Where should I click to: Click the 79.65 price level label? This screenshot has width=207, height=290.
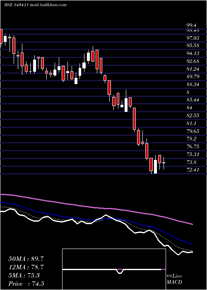tap(193, 131)
